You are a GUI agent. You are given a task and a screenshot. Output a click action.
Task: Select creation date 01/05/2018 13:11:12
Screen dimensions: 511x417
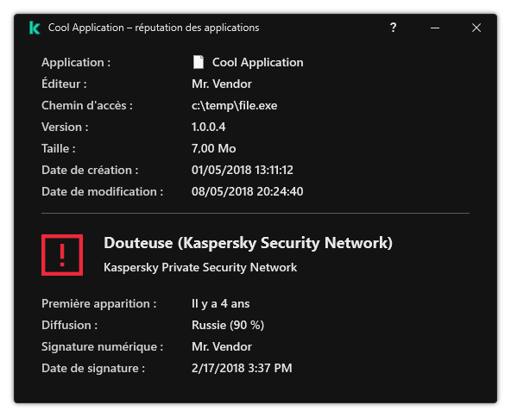[x=243, y=170]
